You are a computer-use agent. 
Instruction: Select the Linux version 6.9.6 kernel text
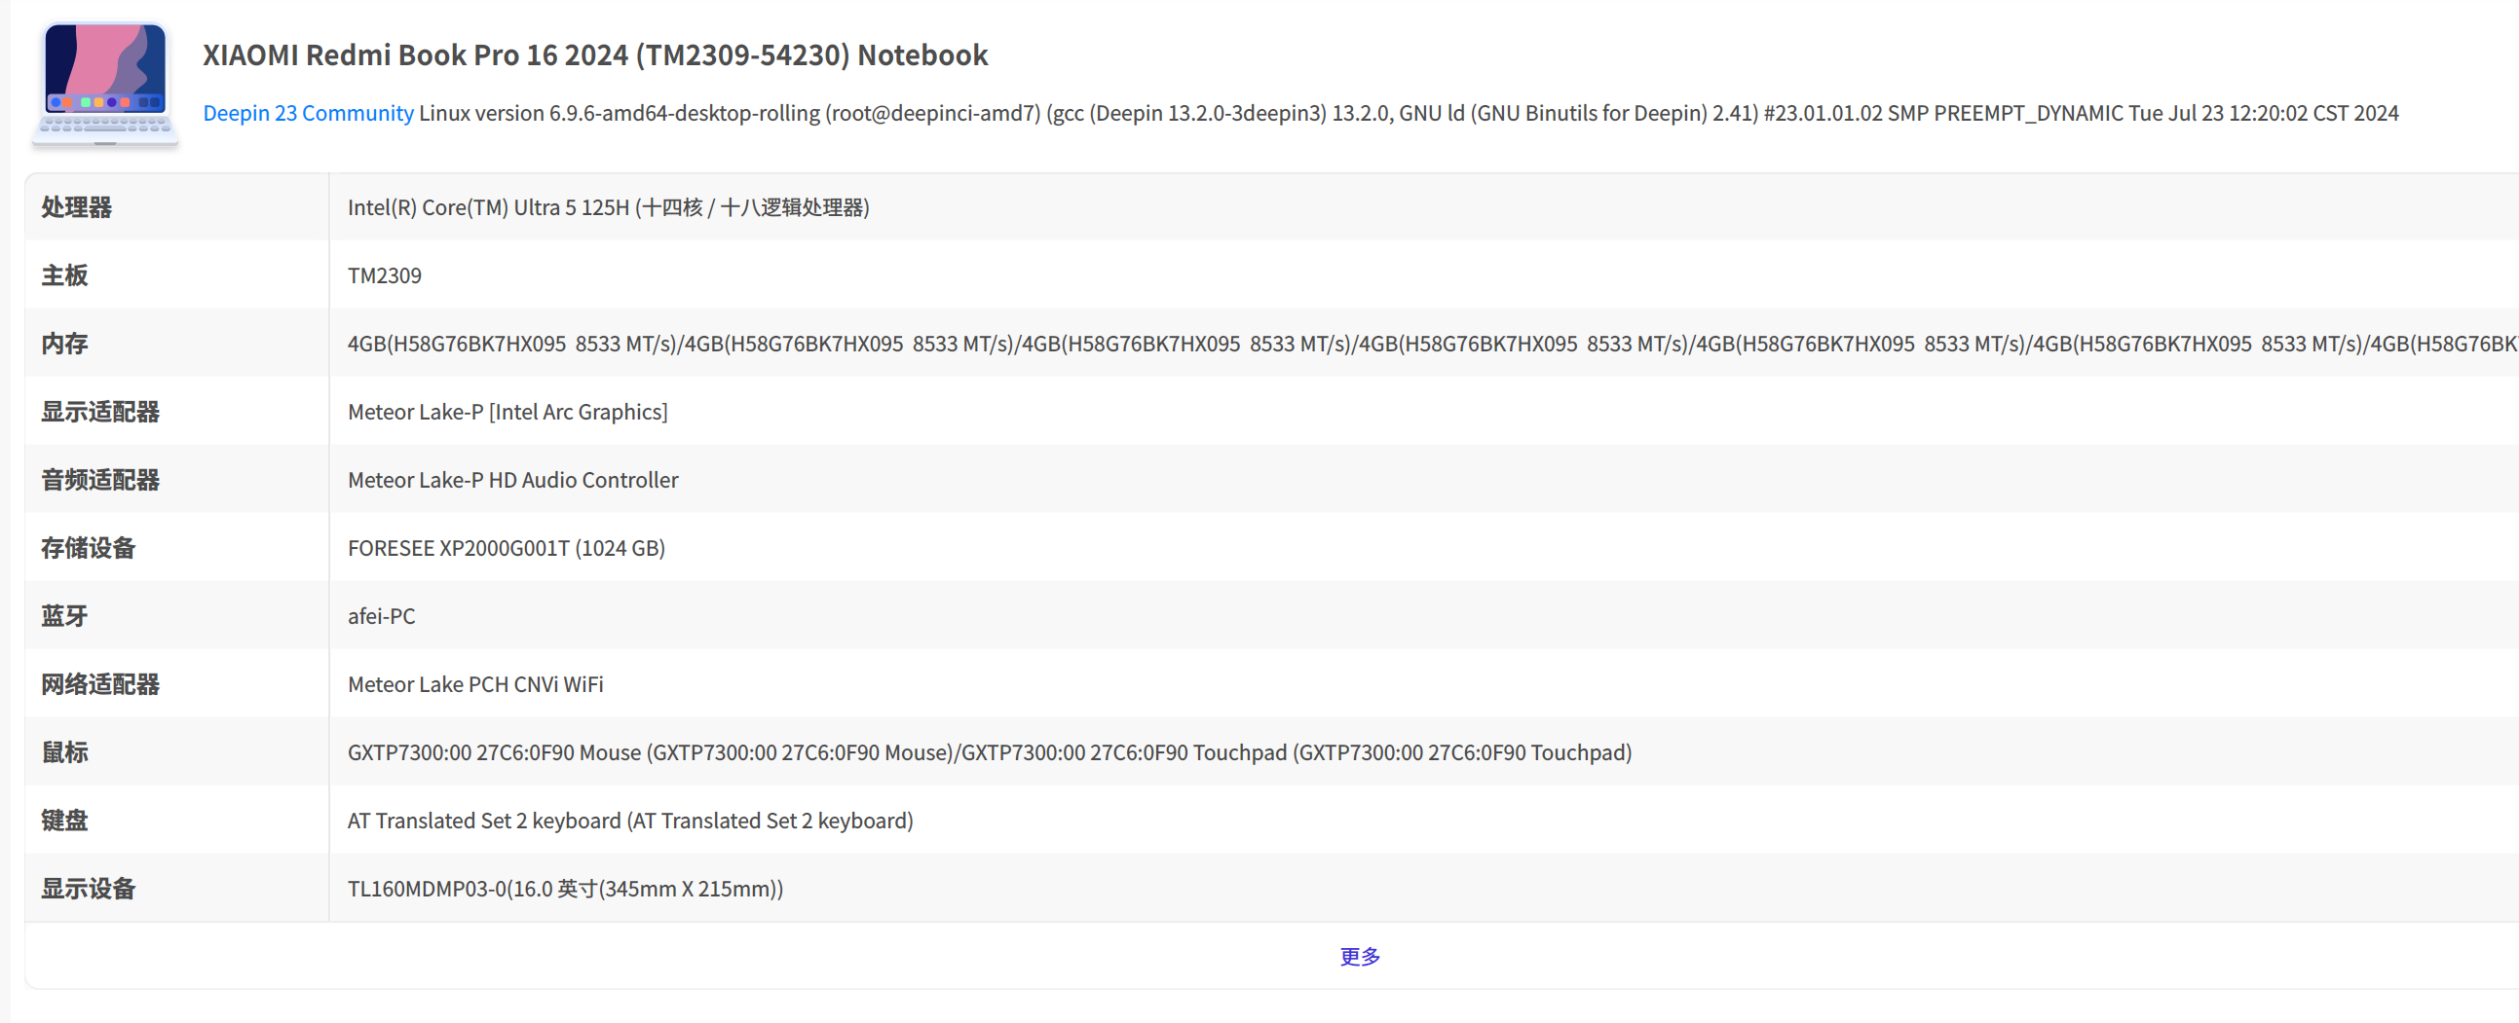(1409, 113)
